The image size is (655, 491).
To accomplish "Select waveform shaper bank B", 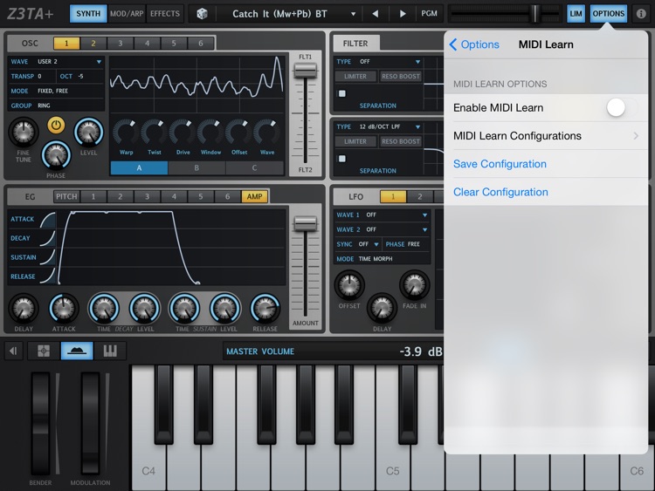I will [x=196, y=167].
